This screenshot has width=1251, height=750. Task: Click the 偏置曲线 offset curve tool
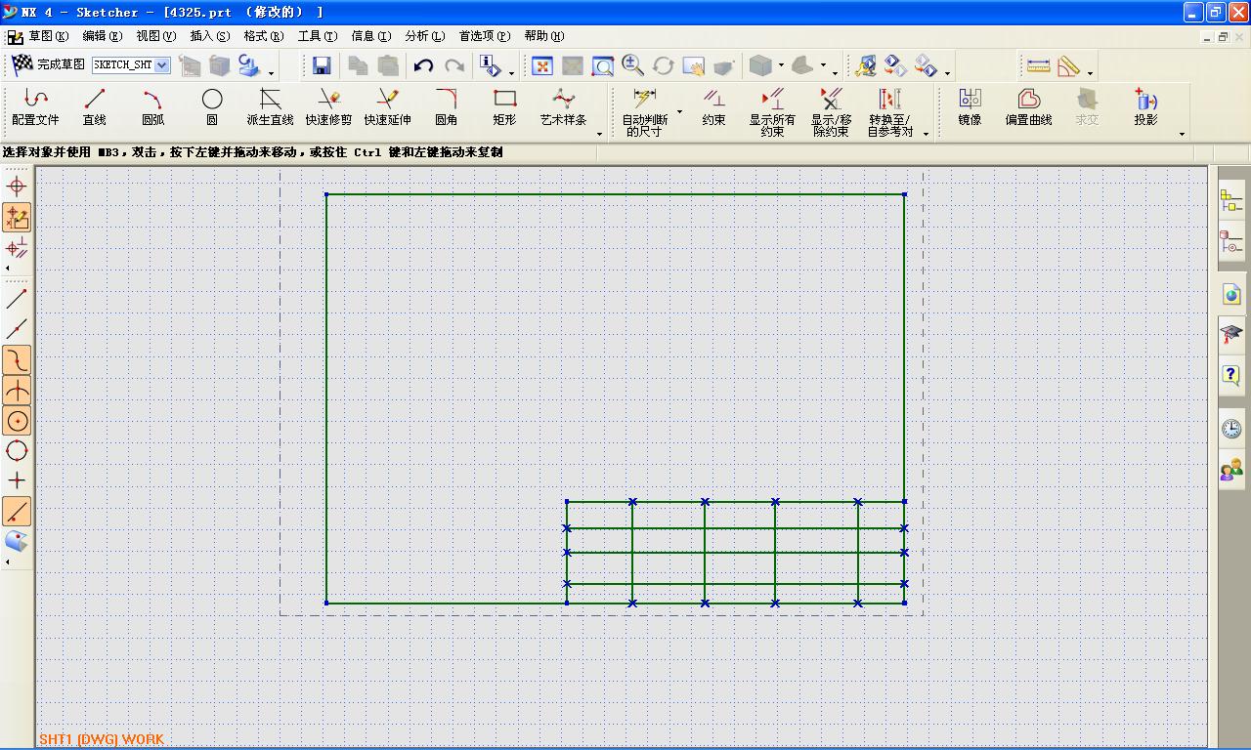pyautogui.click(x=1028, y=107)
